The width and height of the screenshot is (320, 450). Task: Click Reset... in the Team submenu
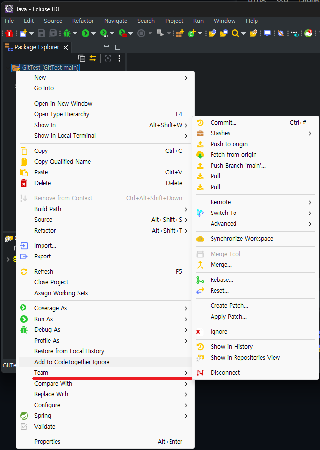coord(256,291)
